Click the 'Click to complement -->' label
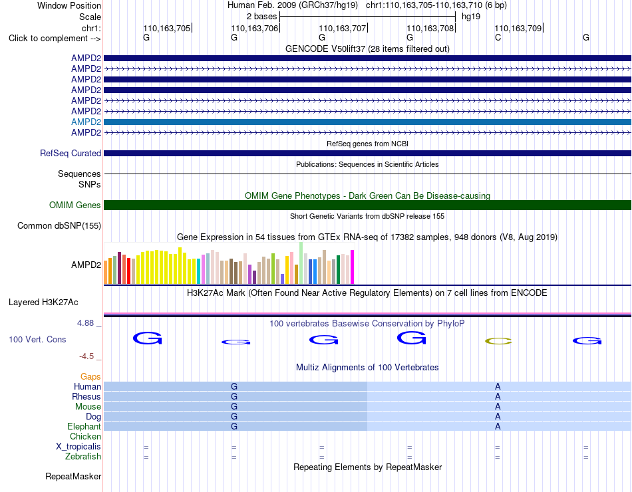 55,39
